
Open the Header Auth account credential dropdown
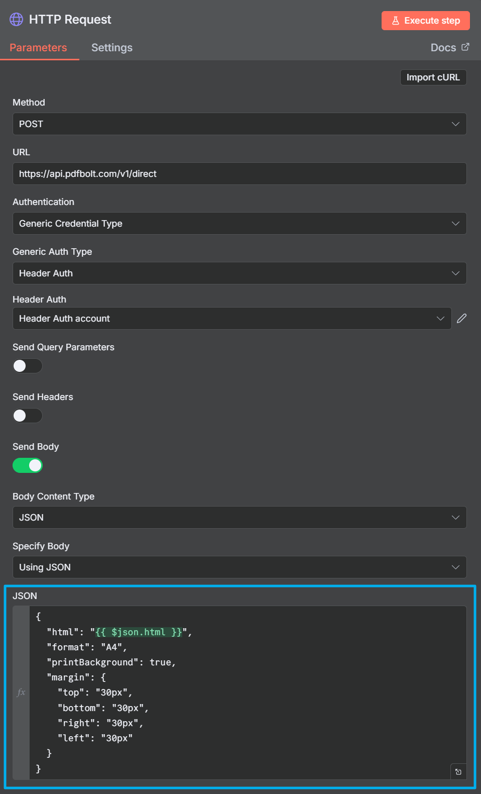click(x=232, y=318)
